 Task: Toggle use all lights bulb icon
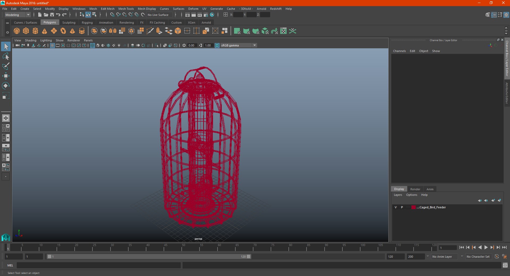[119, 45]
